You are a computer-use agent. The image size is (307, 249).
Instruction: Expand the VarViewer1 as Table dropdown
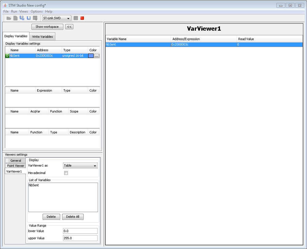(80, 166)
